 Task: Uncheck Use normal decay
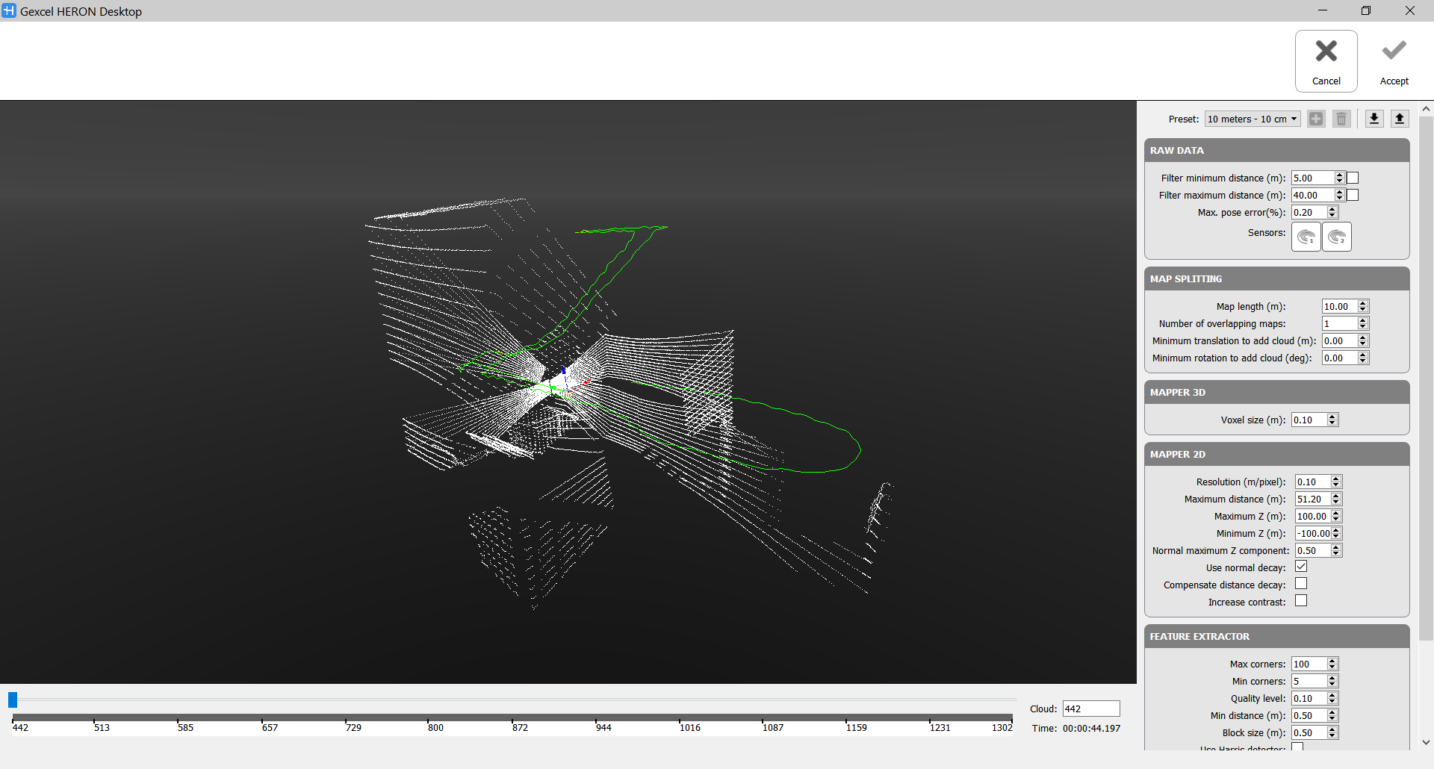(1301, 567)
